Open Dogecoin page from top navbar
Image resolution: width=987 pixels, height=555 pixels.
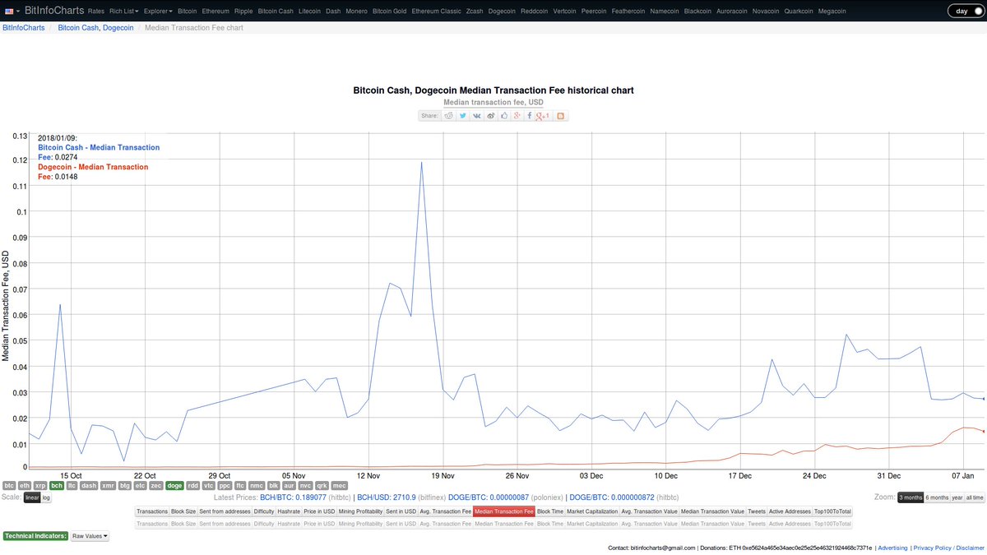point(503,12)
